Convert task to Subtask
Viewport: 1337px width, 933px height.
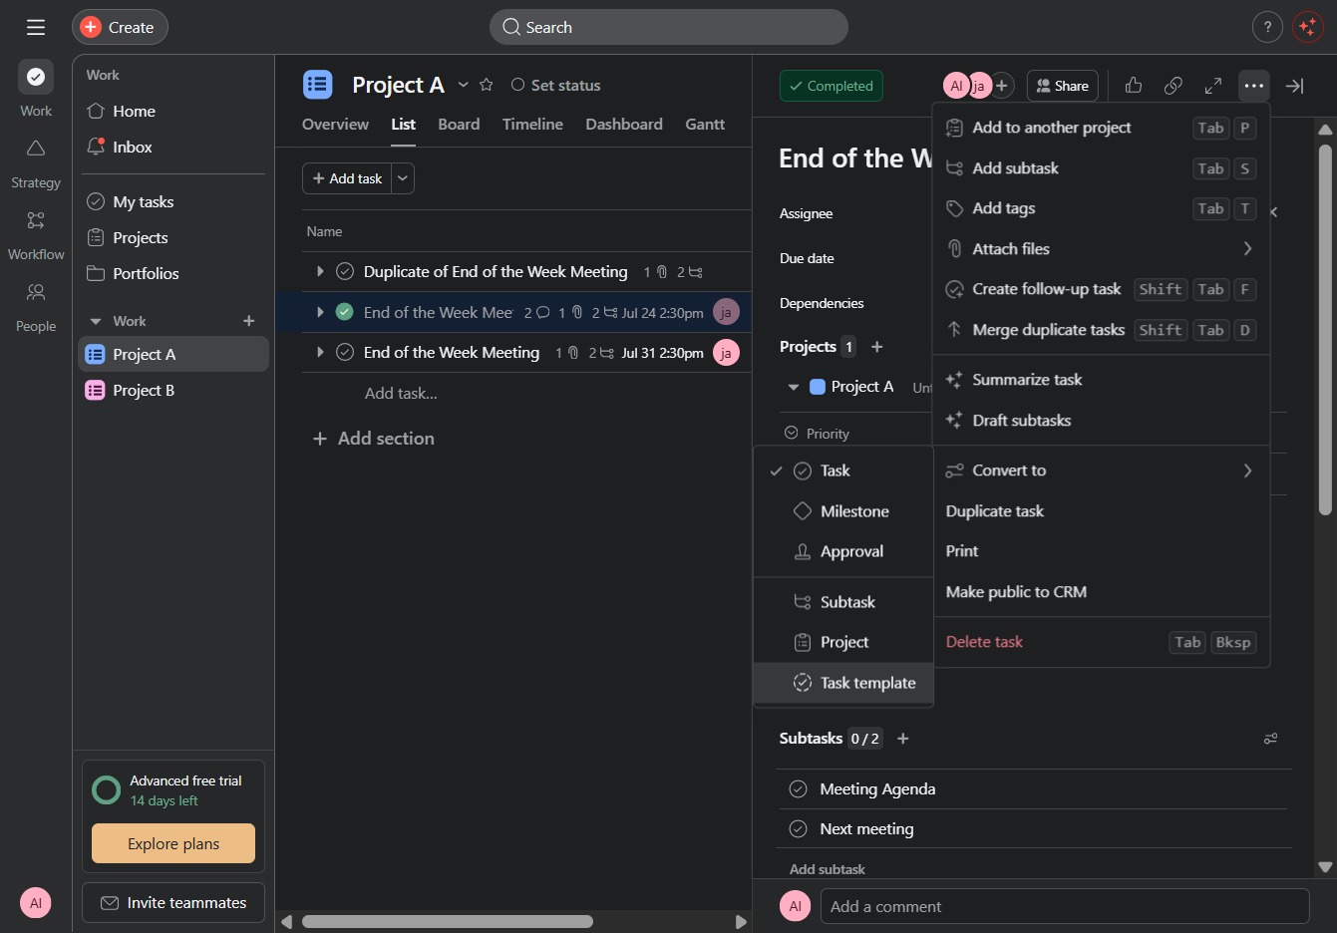pos(842,602)
